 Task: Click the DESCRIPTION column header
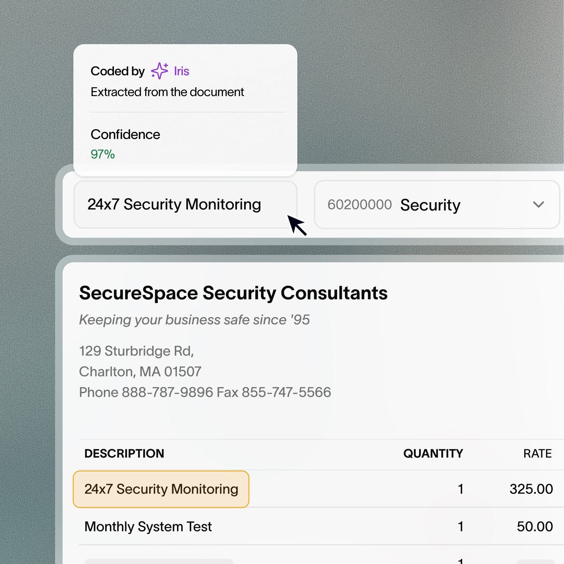[124, 454]
